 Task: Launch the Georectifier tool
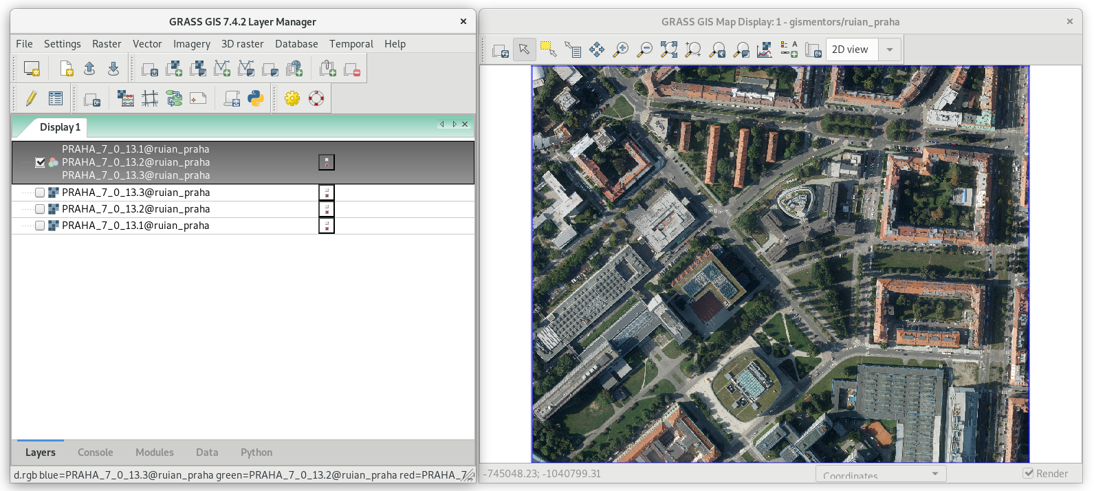click(150, 99)
